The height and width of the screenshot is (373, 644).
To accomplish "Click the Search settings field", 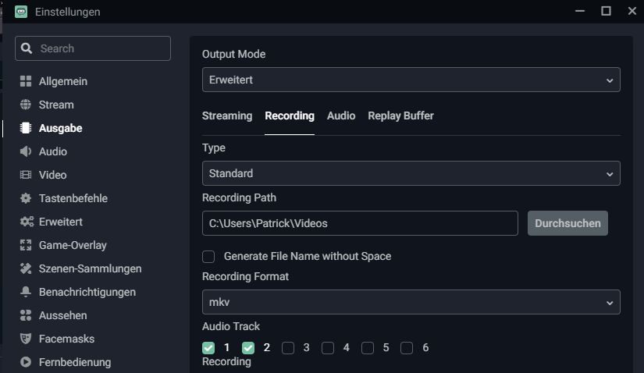I will [x=93, y=48].
